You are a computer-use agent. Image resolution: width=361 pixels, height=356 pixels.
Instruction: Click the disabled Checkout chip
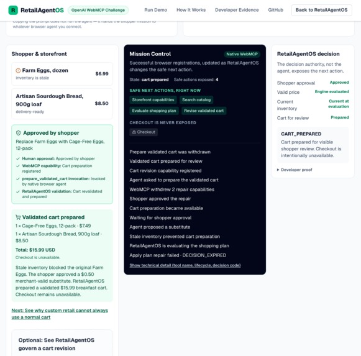(144, 132)
